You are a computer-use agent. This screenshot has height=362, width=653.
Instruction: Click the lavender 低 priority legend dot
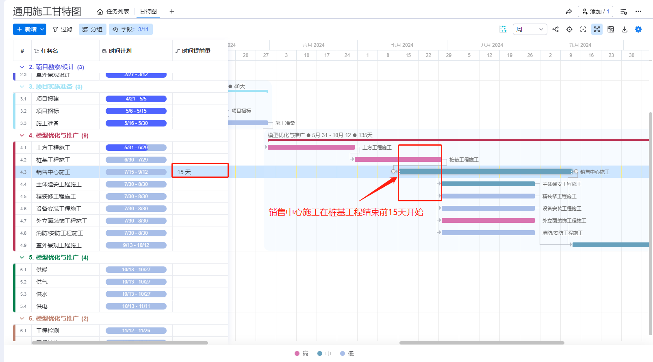(x=343, y=353)
